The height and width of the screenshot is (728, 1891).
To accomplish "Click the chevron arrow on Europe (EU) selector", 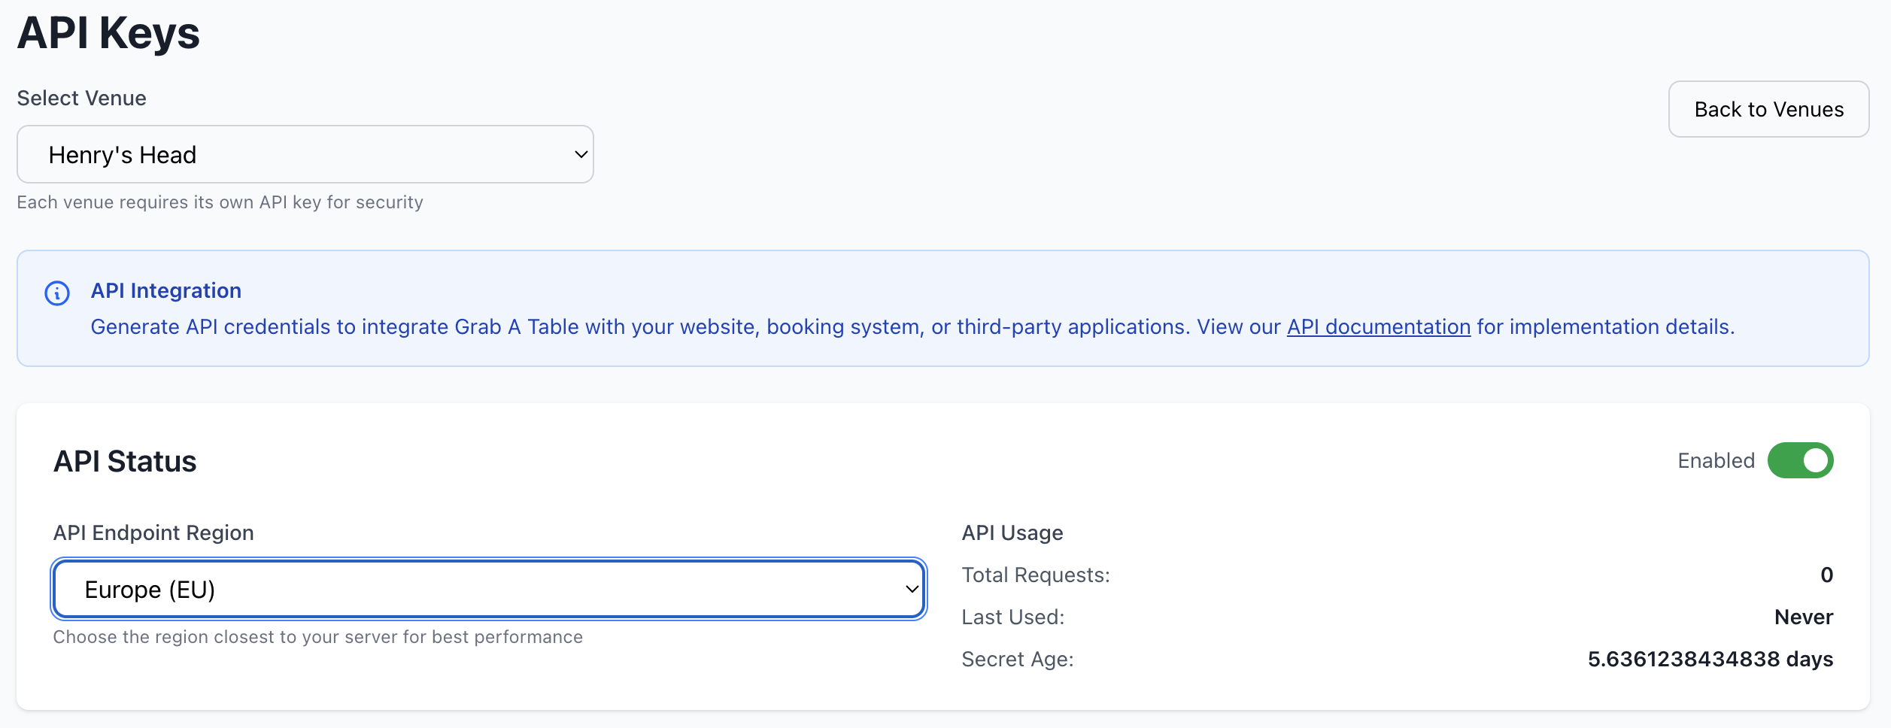I will [x=912, y=590].
